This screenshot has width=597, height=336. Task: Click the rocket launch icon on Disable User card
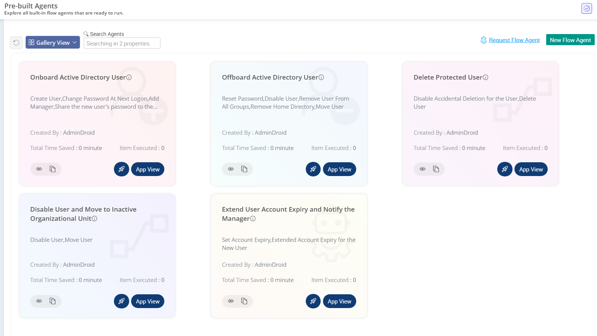click(122, 301)
